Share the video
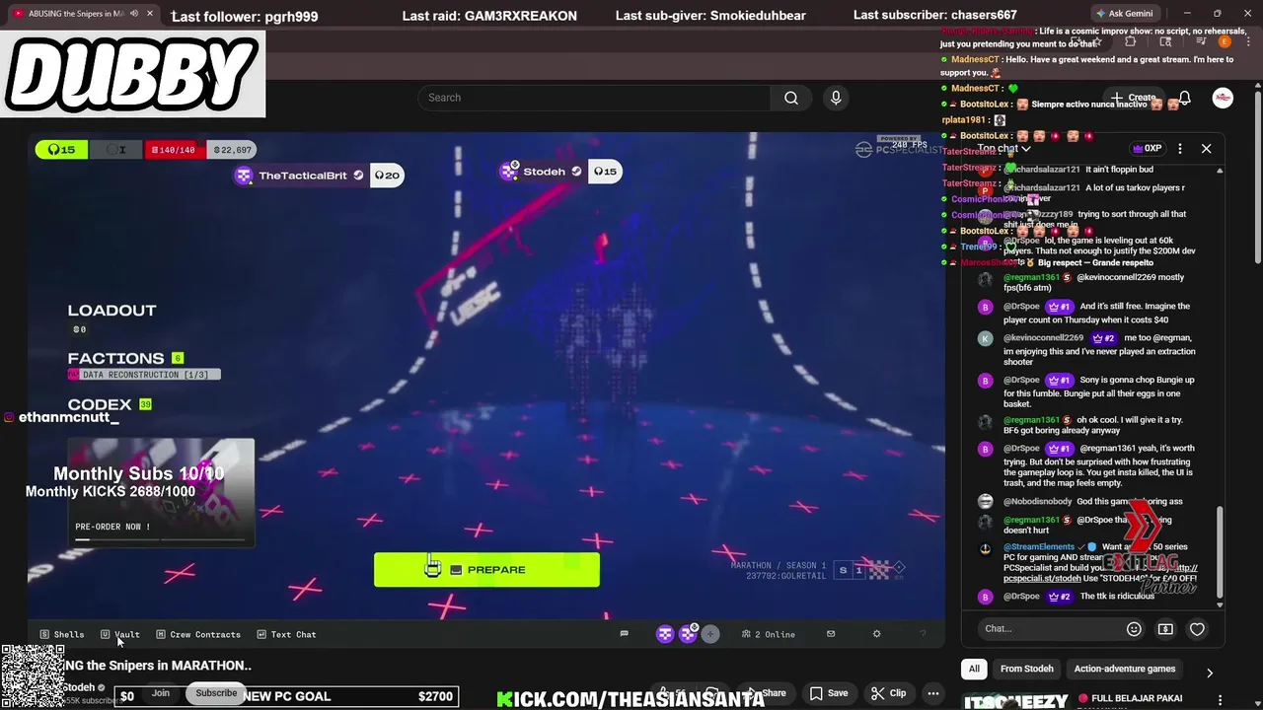Viewport: 1263px width, 710px height. (766, 693)
